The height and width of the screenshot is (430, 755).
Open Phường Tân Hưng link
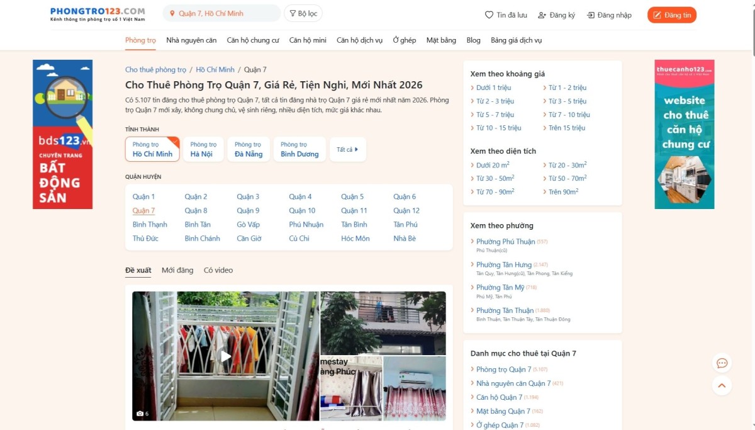(503, 264)
